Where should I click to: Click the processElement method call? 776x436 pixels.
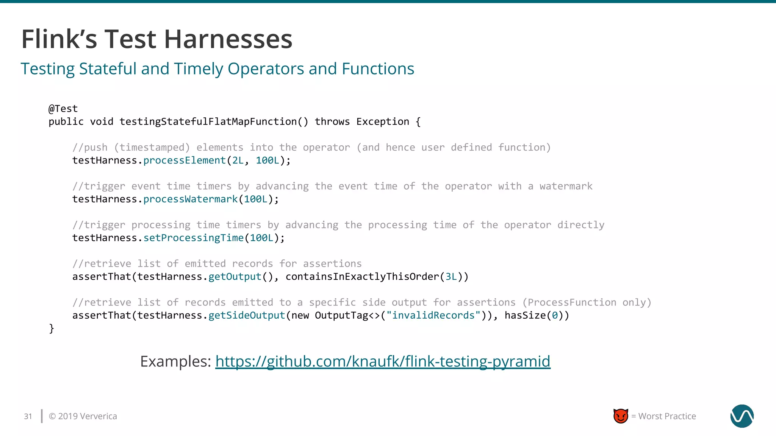[x=185, y=160]
